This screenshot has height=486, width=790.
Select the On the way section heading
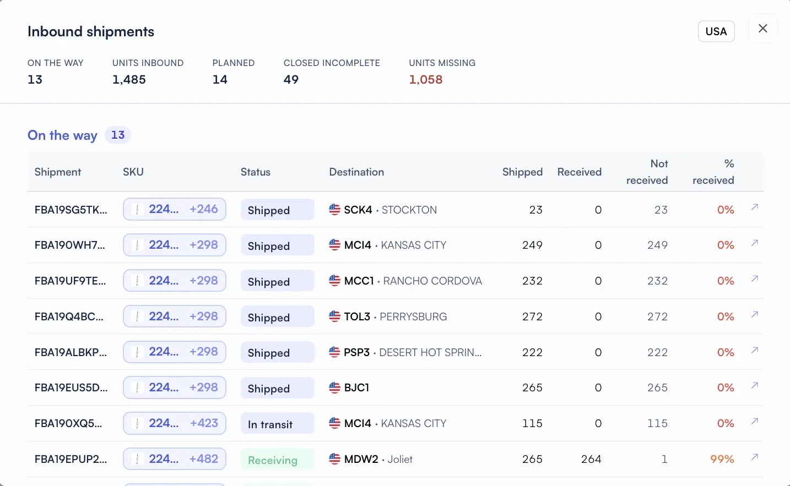[x=62, y=135]
